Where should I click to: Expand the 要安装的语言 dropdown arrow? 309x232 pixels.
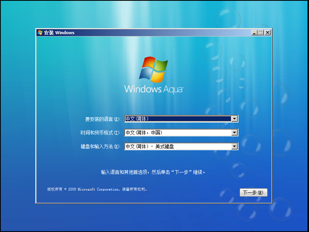235,119
